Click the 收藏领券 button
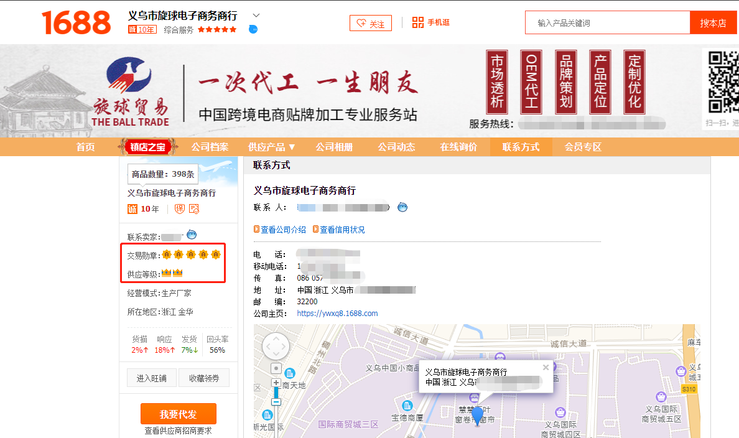The height and width of the screenshot is (438, 739). pos(204,378)
